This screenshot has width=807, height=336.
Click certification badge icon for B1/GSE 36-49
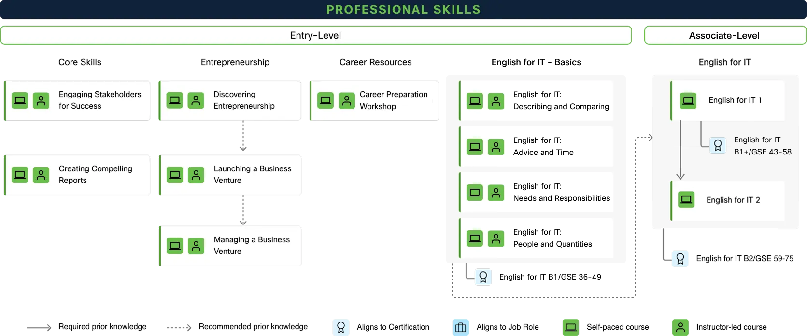pyautogui.click(x=483, y=277)
